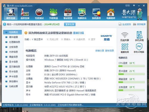Screen dimensions: 149x112
Task: Open the title bar dropdown menu arrow
Action: [134, 6]
